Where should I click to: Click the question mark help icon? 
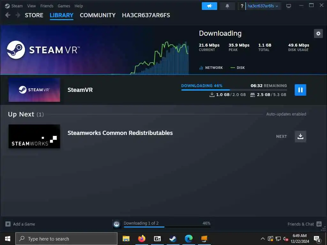coord(242,6)
